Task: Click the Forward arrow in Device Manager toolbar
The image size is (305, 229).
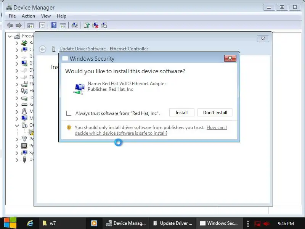Action: [18, 25]
